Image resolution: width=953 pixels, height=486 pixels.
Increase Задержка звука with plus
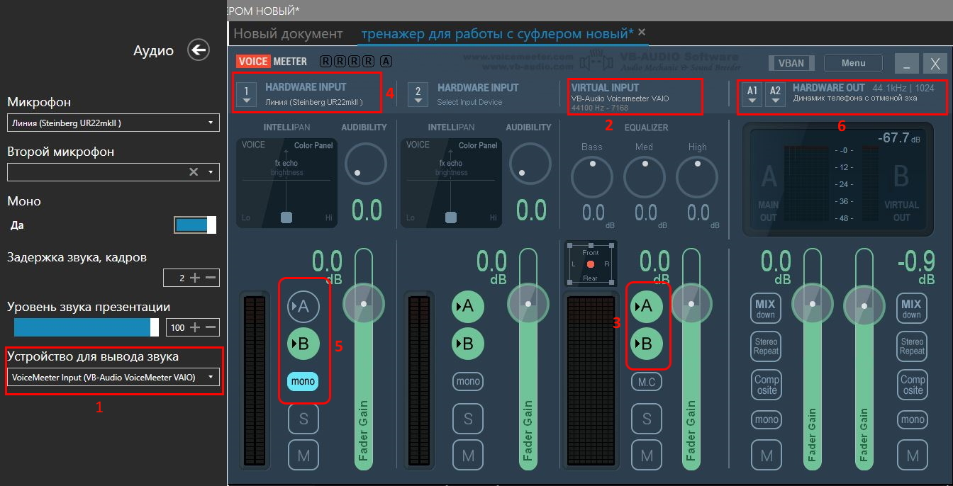coord(195,278)
